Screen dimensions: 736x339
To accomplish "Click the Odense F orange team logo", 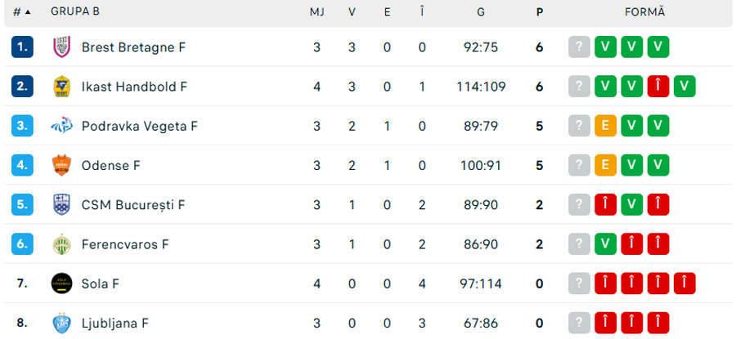I will [x=61, y=165].
